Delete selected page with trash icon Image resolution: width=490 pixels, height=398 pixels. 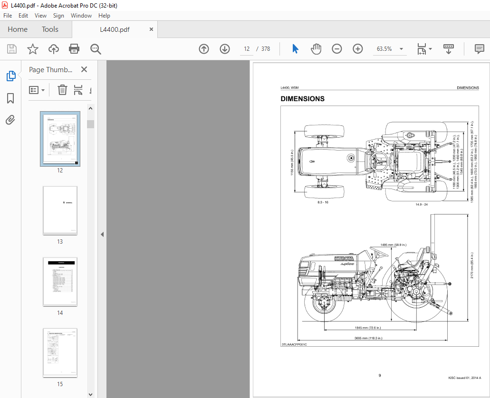pos(62,90)
